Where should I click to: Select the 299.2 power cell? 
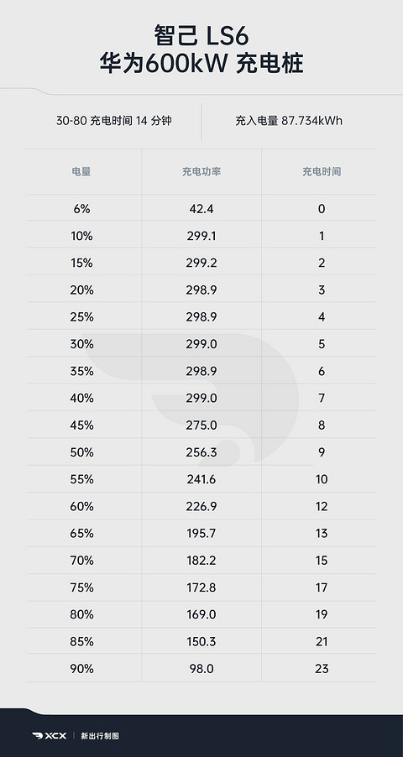coord(201,264)
